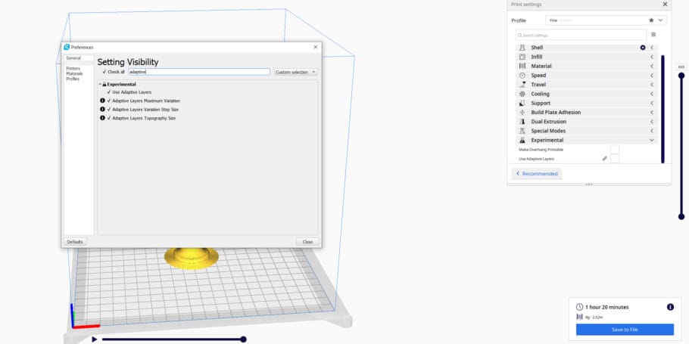Collapse the Experimental group in Setting Visibility
Viewport: 689px width, 344px height.
point(100,84)
